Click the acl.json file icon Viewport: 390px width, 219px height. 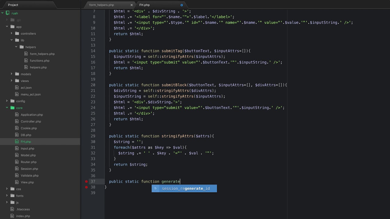coord(17,88)
